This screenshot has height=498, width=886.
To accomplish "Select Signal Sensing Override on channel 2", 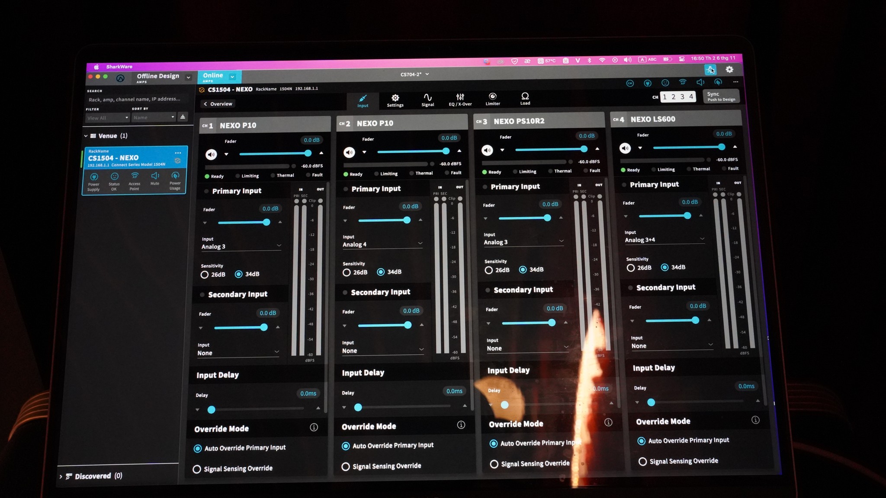I will (x=346, y=466).
